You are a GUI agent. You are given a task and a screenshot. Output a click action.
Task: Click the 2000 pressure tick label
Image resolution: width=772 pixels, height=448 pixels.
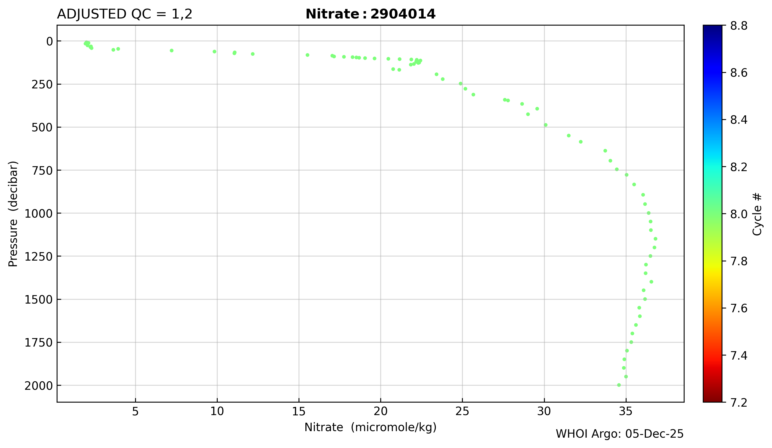click(39, 386)
